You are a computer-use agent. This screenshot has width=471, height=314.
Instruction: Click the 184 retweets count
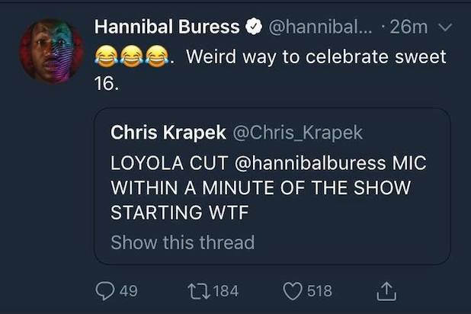[226, 290]
